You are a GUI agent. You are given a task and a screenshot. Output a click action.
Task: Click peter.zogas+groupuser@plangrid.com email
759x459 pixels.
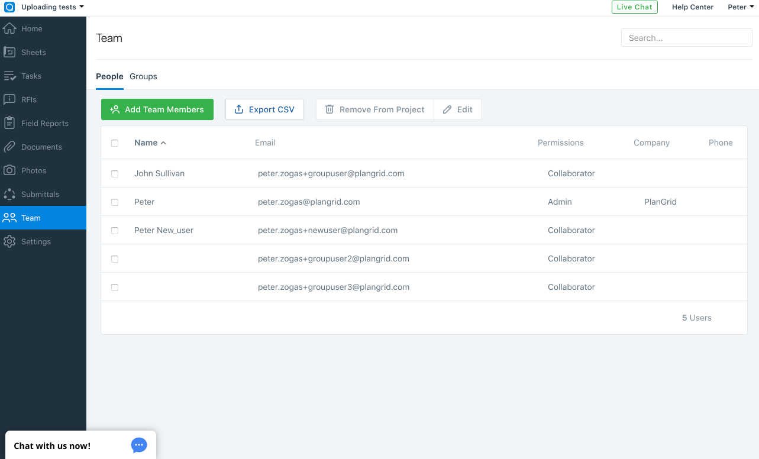pyautogui.click(x=331, y=173)
